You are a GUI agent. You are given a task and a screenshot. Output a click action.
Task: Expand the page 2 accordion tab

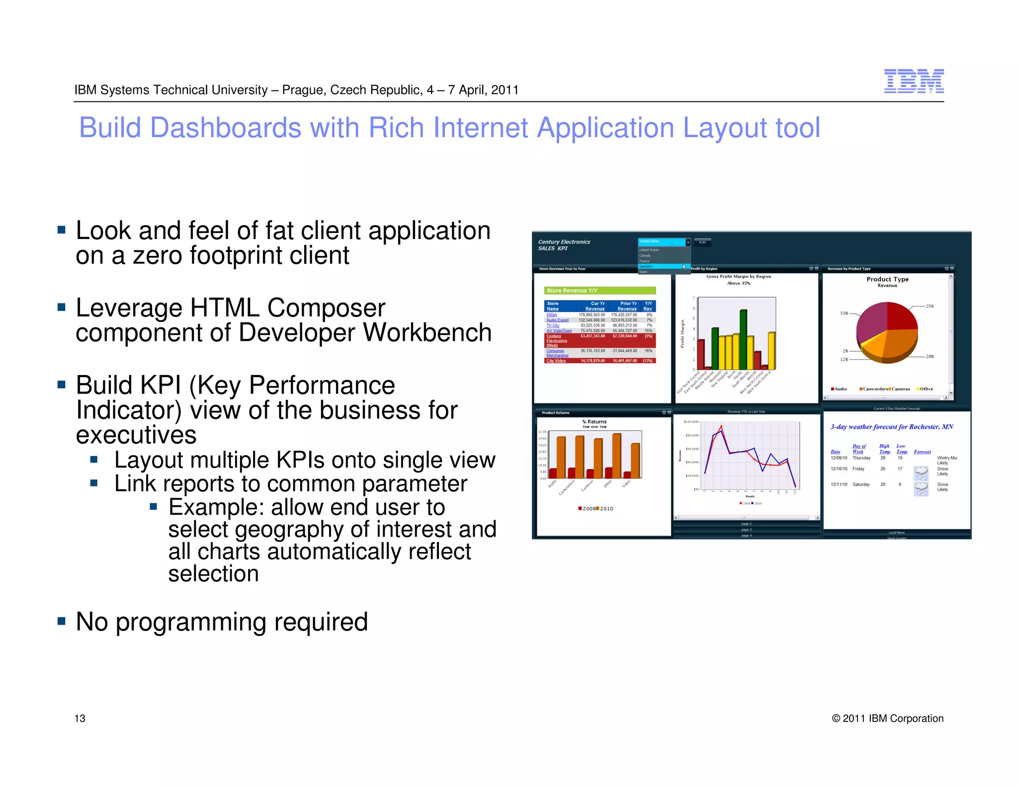[x=747, y=524]
